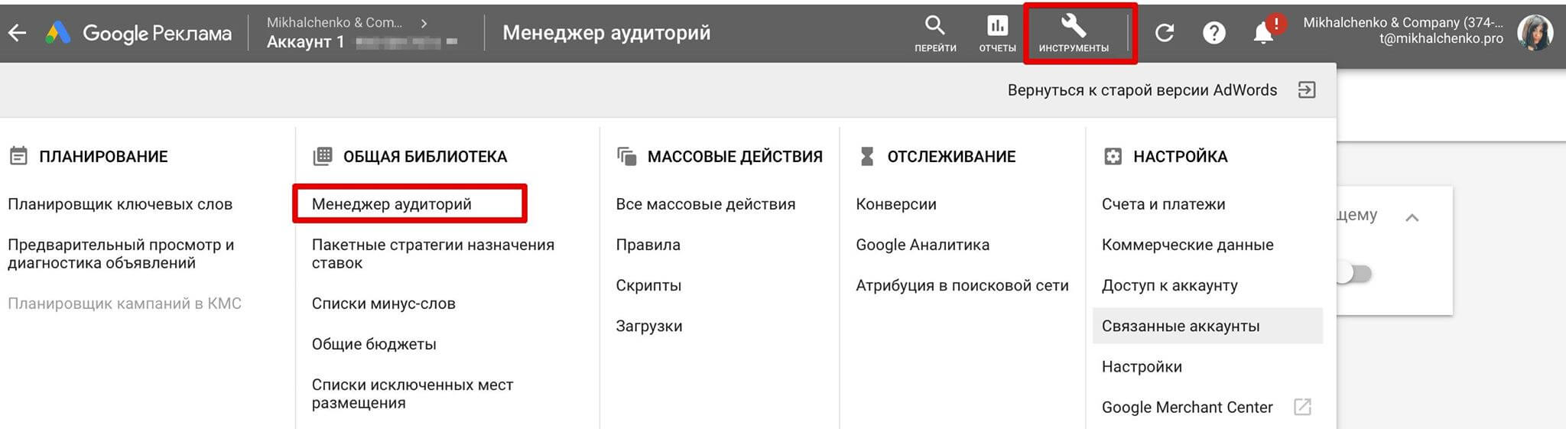1566x429 pixels.
Task: Click the back arrow icon
Action: (17, 33)
